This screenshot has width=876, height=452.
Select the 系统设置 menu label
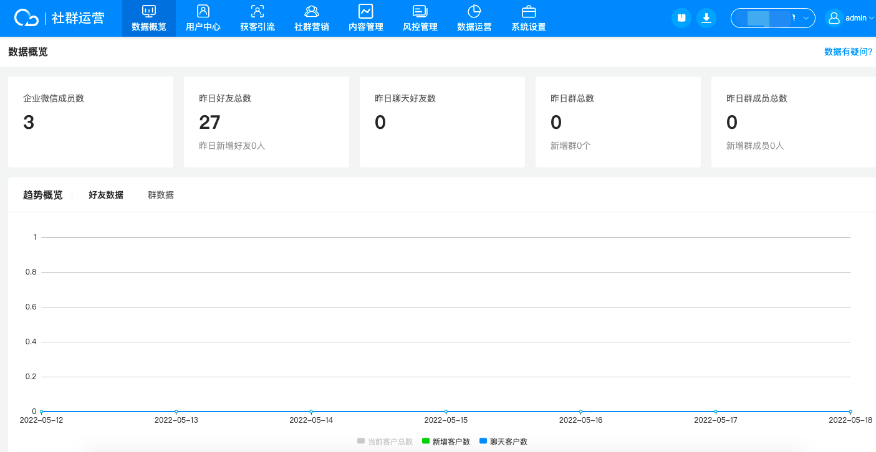tap(529, 27)
